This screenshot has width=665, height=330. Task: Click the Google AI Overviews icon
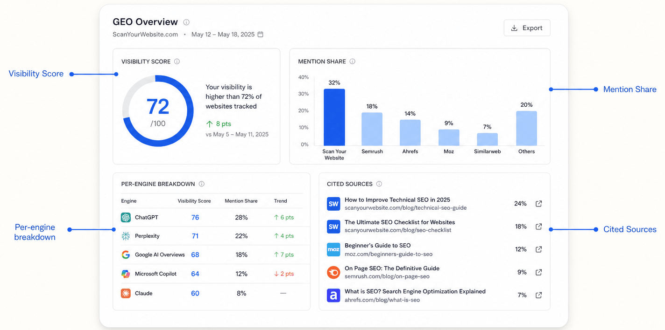tap(126, 255)
